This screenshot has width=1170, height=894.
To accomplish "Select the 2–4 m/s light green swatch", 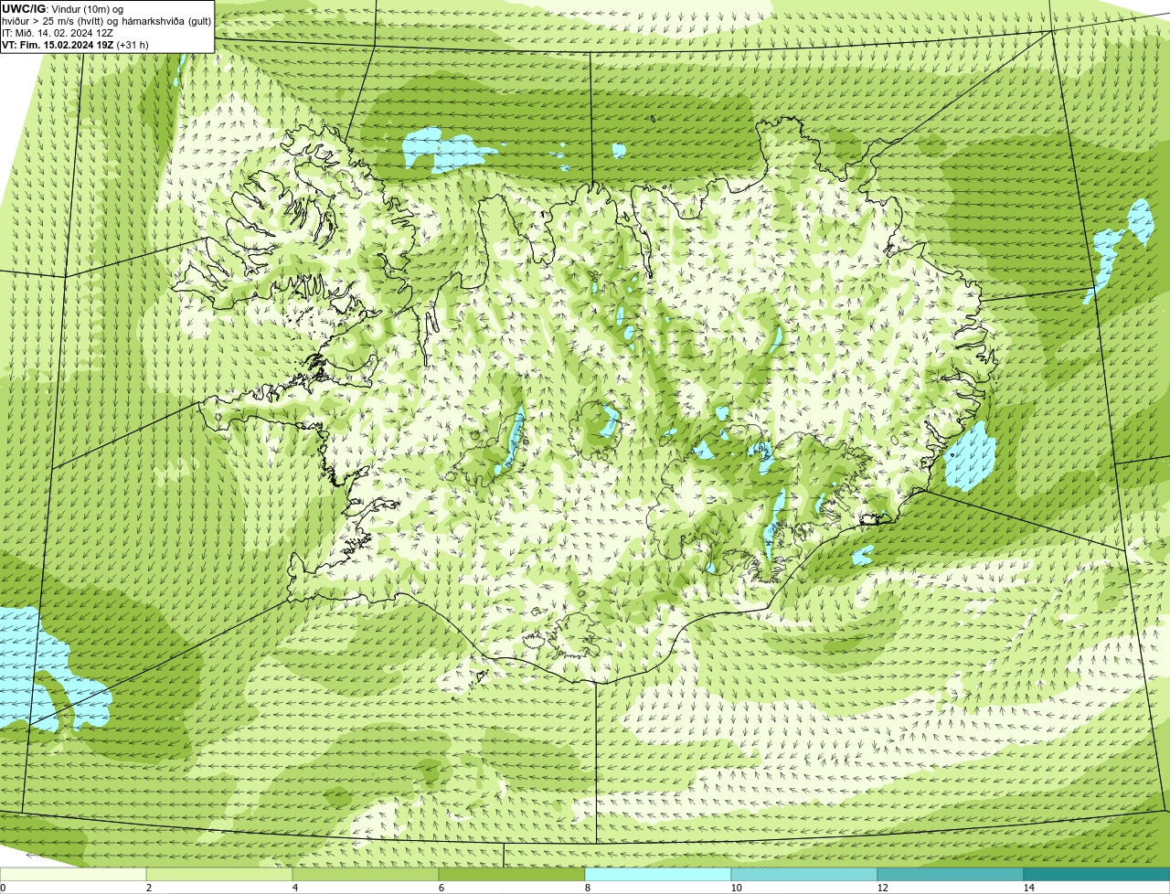I will click(219, 875).
